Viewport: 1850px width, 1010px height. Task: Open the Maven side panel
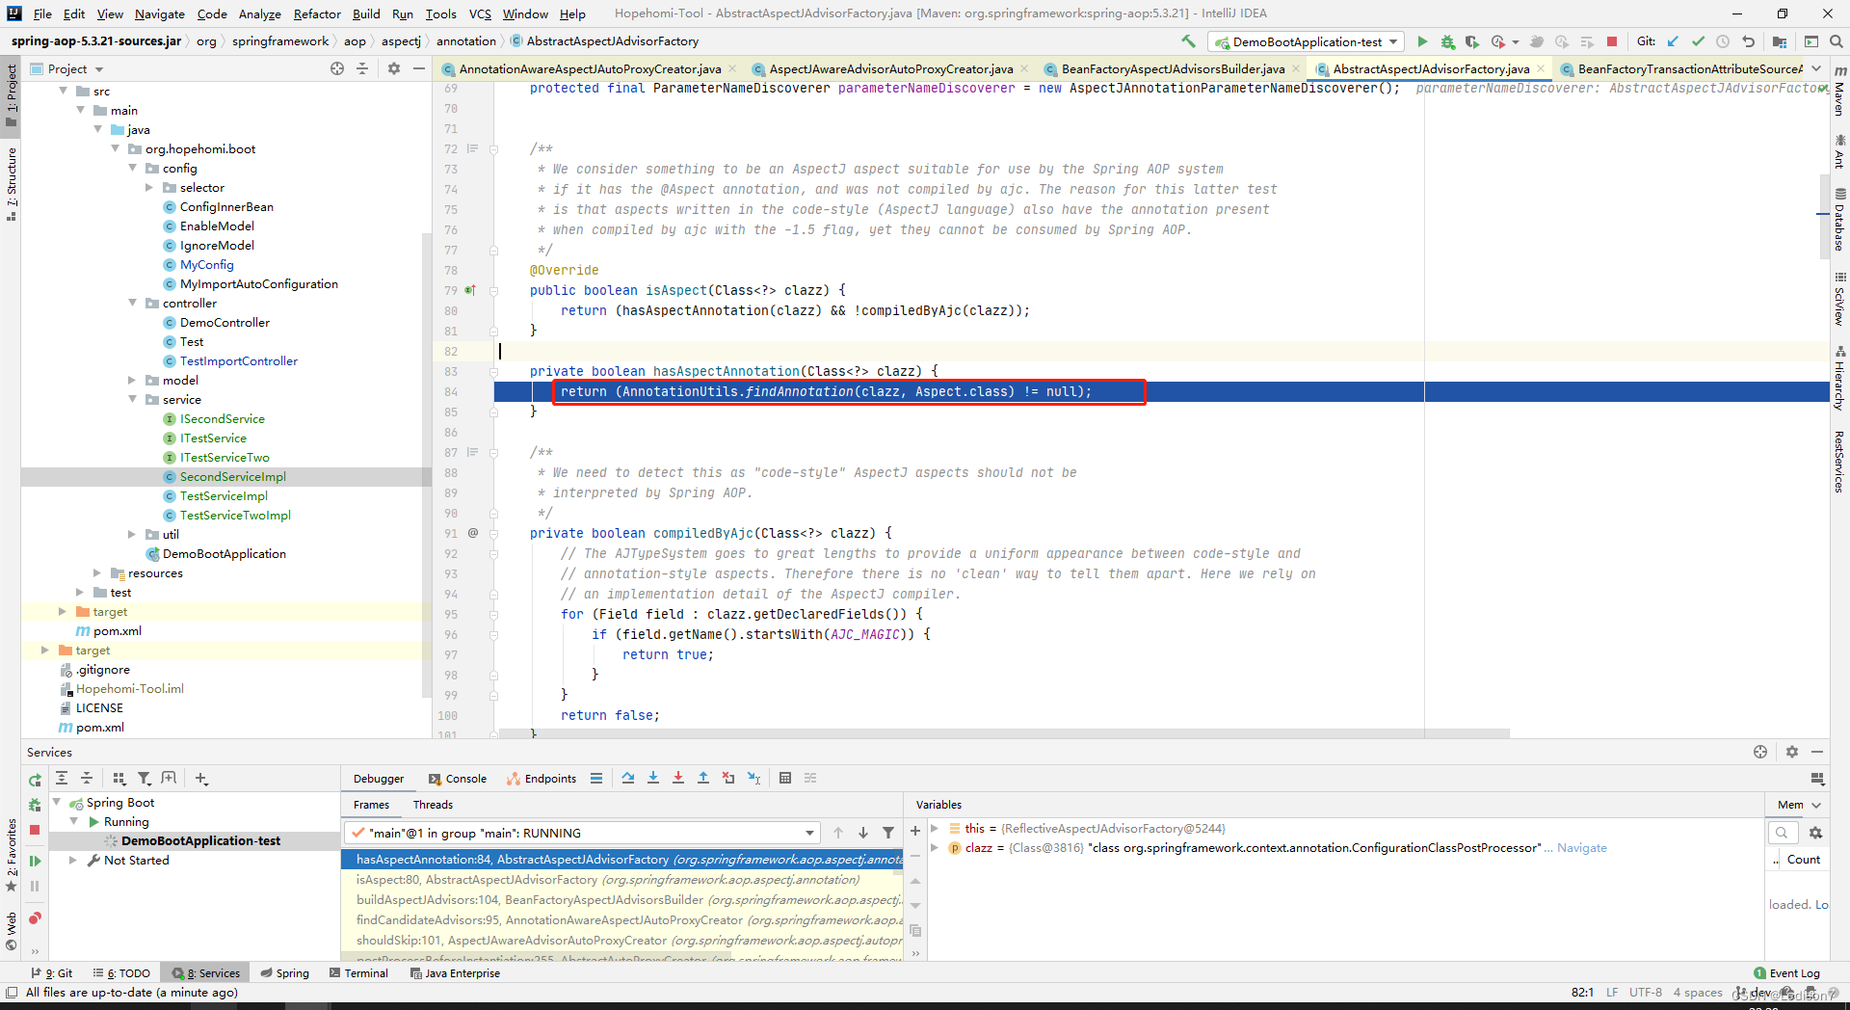tap(1839, 92)
